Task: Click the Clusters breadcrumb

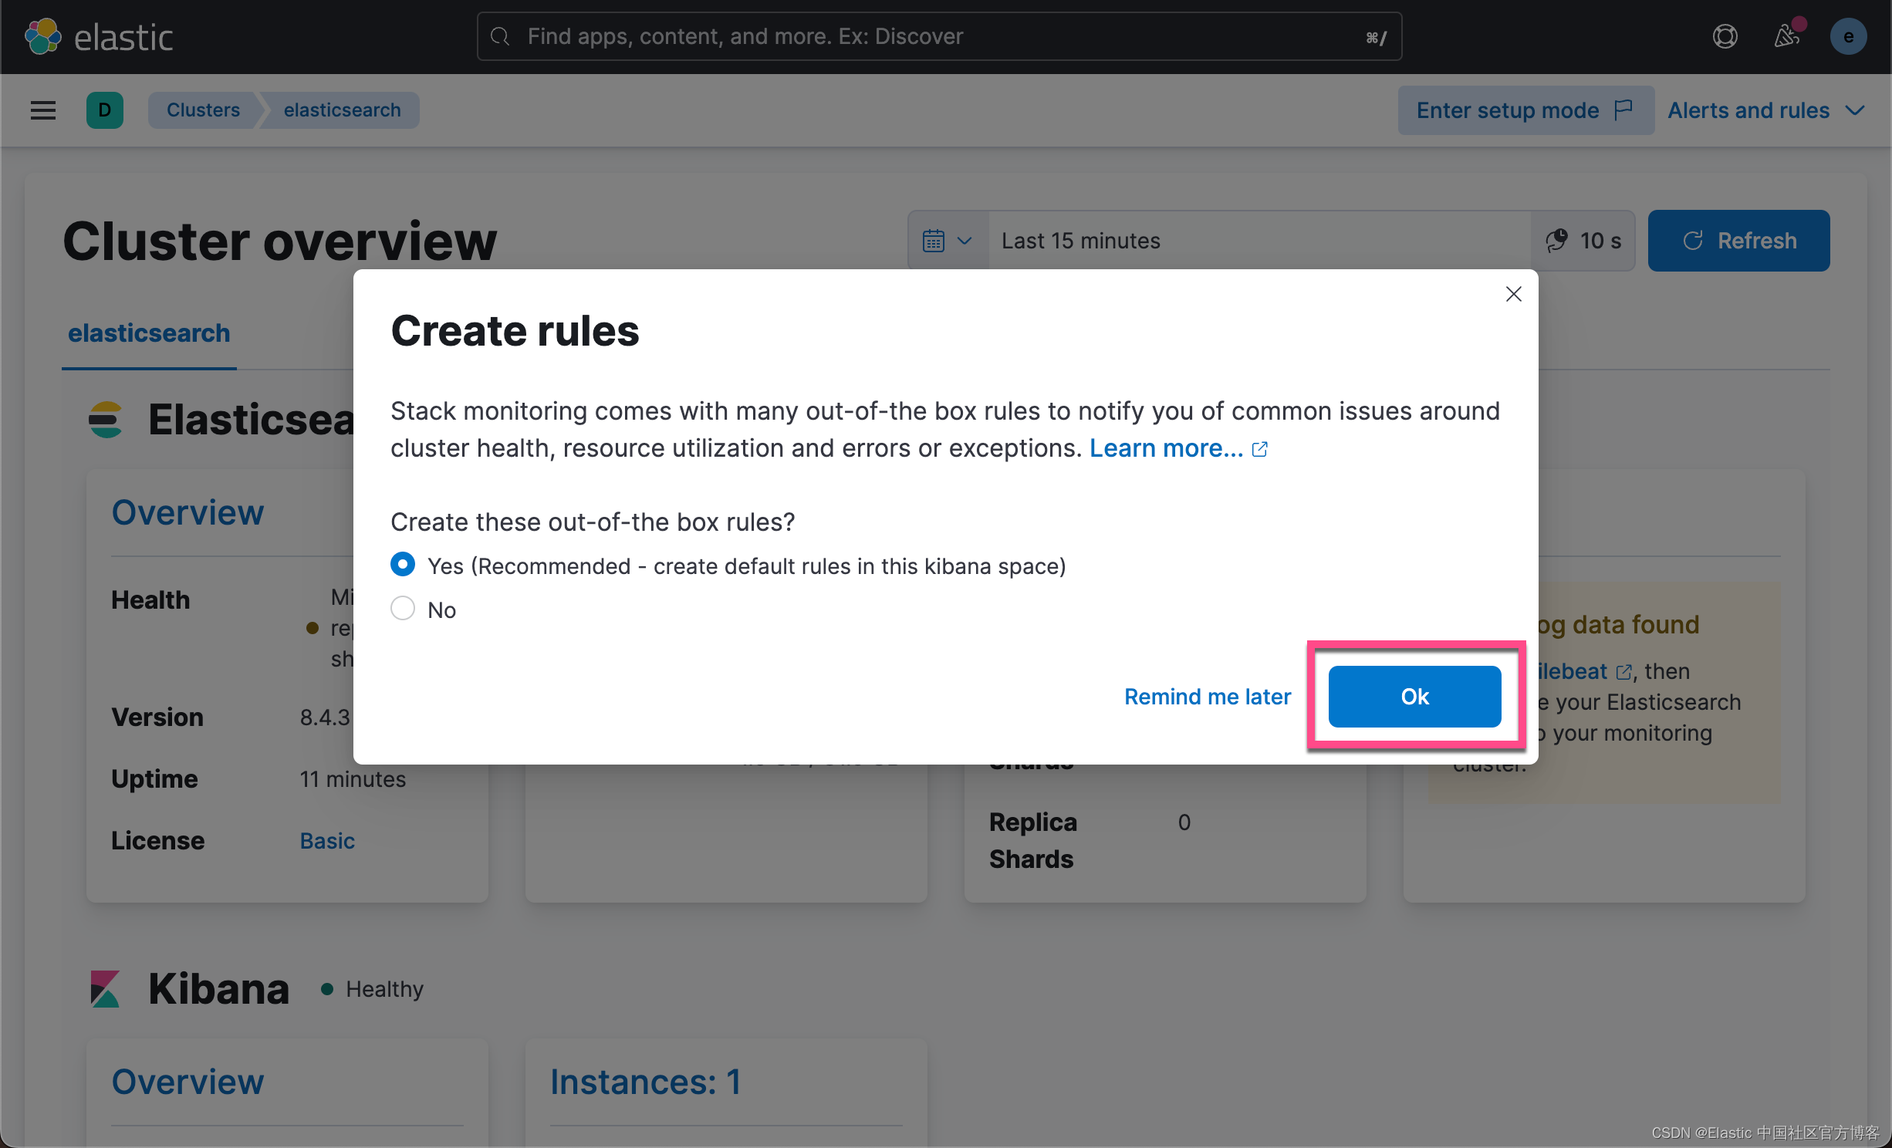Action: 203,110
